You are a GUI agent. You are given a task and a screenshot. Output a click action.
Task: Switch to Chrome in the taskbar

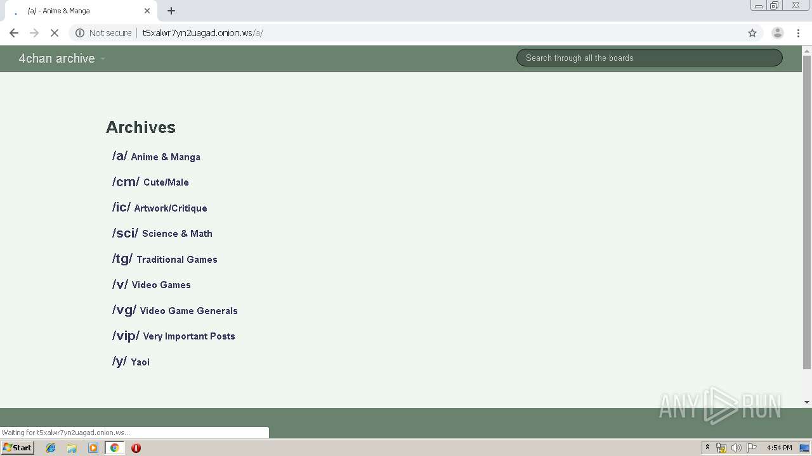tap(114, 448)
